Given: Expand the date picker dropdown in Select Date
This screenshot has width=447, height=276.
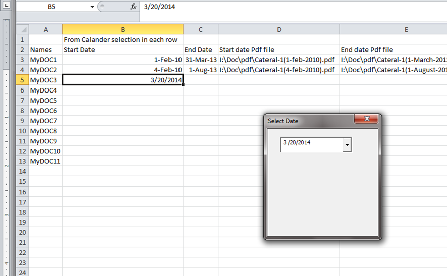Looking at the screenshot, I should 347,145.
